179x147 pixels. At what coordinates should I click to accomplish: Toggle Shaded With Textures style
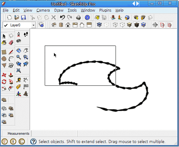point(136,25)
